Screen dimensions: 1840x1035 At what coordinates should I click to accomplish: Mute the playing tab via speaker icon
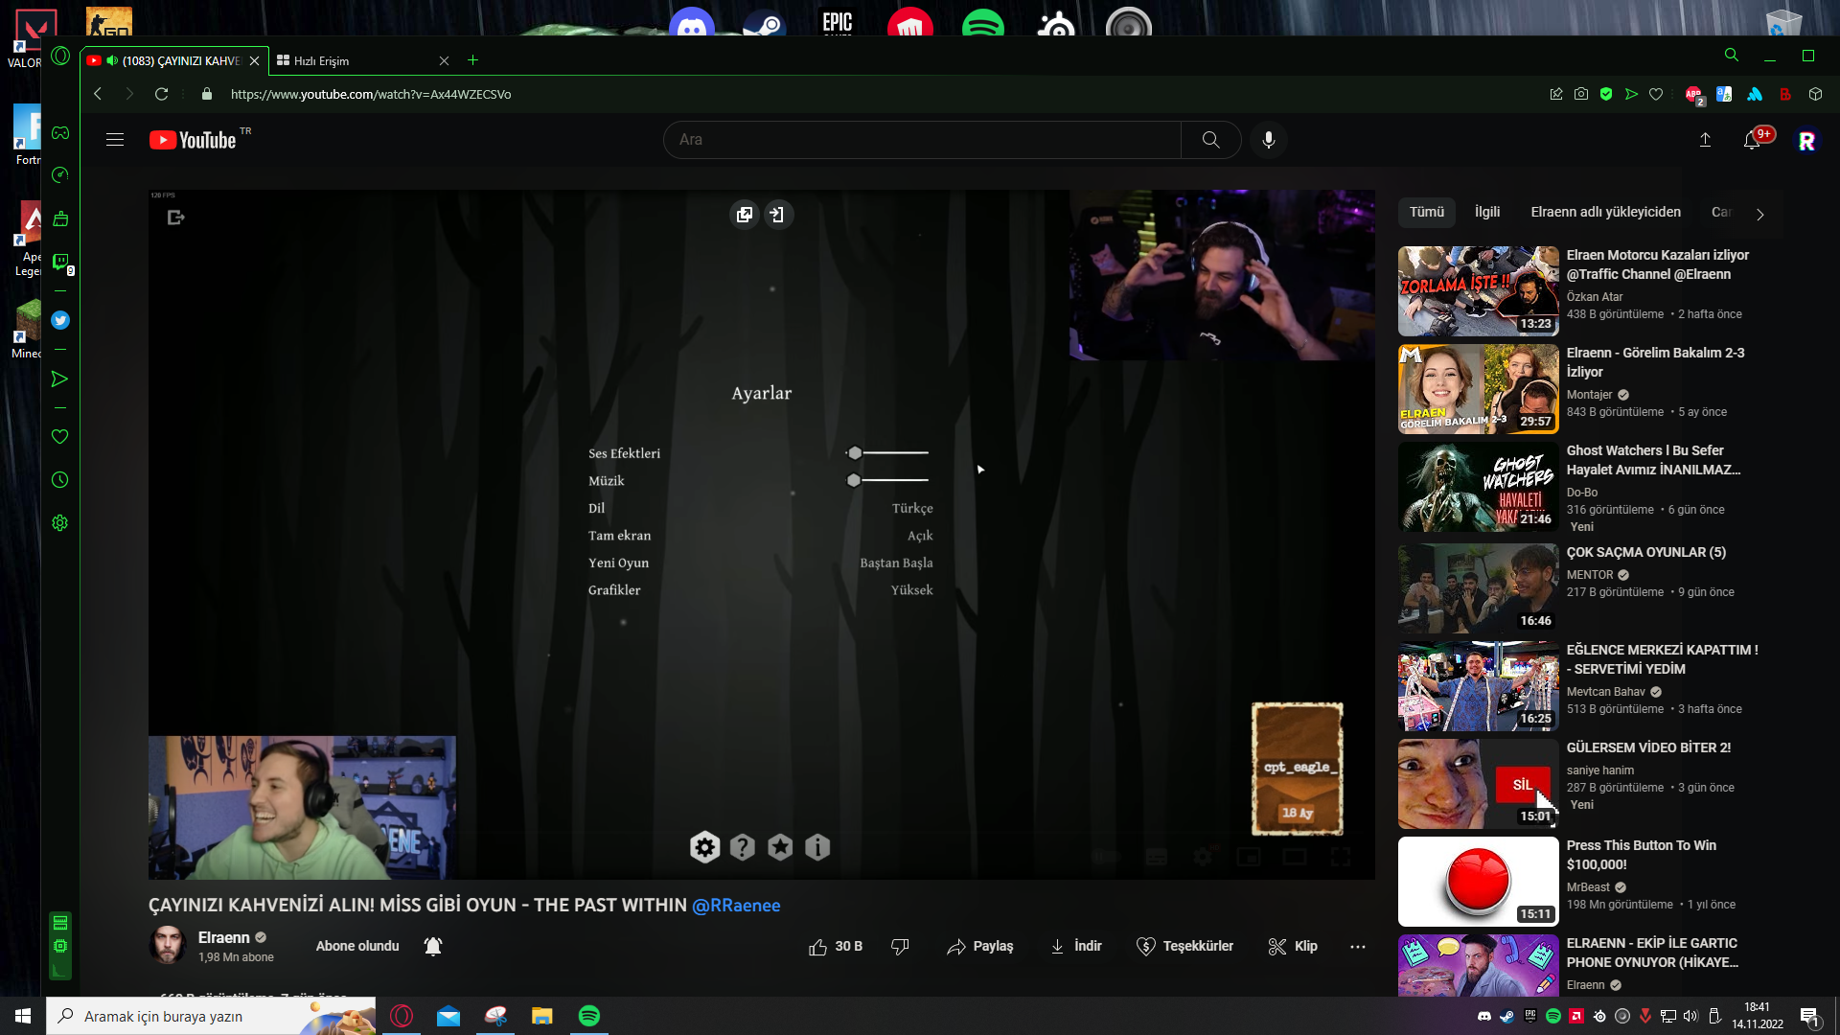tap(112, 60)
